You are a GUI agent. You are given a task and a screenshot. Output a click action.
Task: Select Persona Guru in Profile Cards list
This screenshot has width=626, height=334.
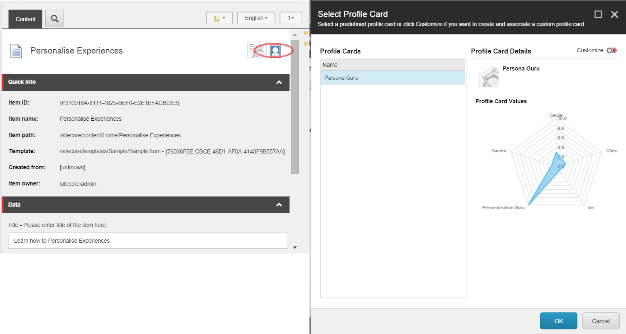393,78
